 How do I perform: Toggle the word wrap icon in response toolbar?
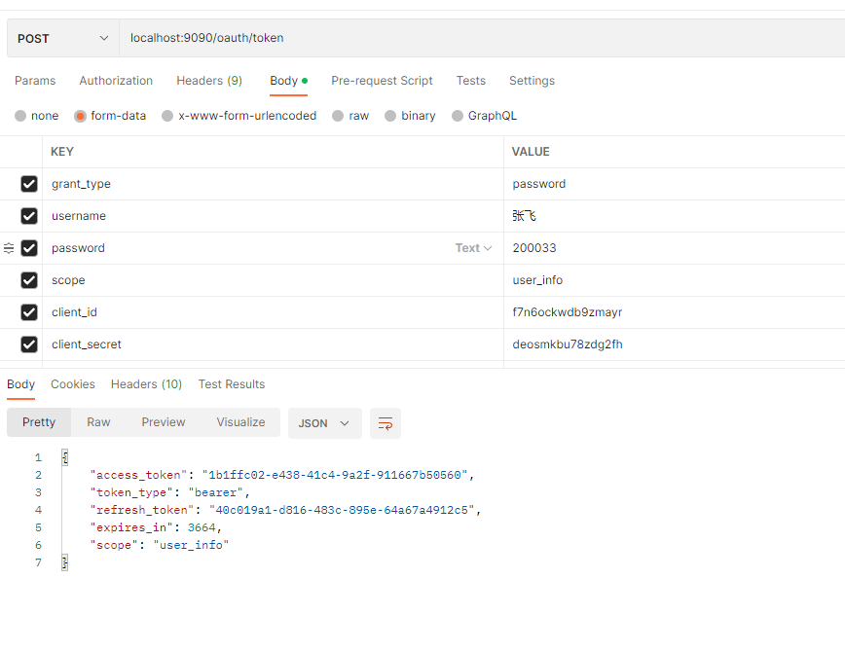tap(385, 423)
